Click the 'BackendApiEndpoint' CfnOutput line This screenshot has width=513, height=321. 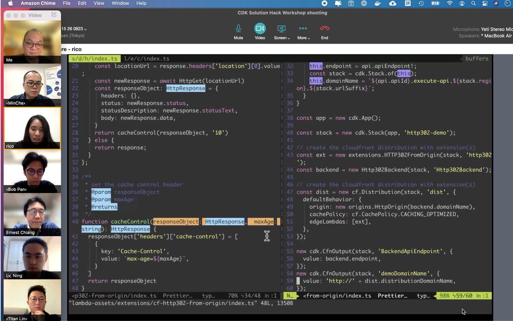pyautogui.click(x=374, y=251)
